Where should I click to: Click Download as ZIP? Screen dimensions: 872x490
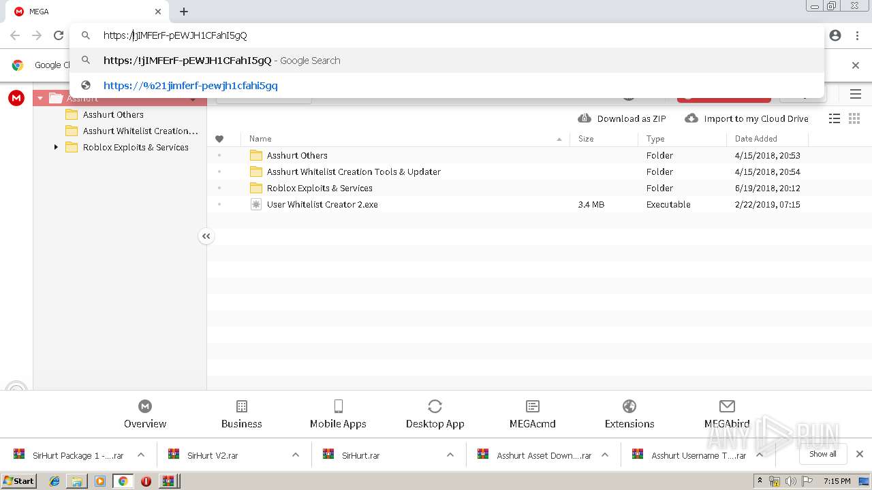click(622, 118)
